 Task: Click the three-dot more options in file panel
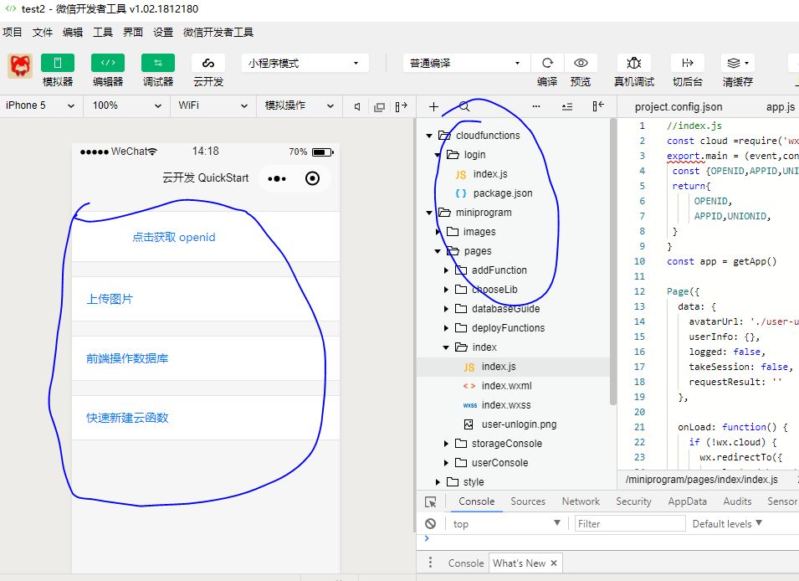[x=536, y=106]
